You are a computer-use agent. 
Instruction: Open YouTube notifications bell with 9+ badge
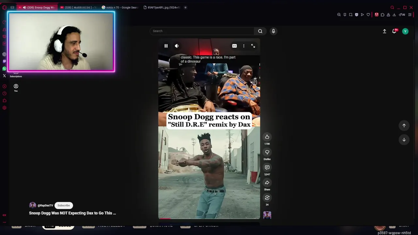(x=394, y=31)
